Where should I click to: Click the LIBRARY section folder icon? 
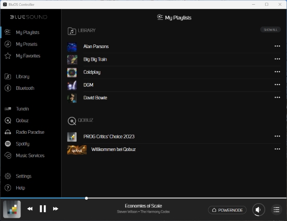[x=72, y=31]
